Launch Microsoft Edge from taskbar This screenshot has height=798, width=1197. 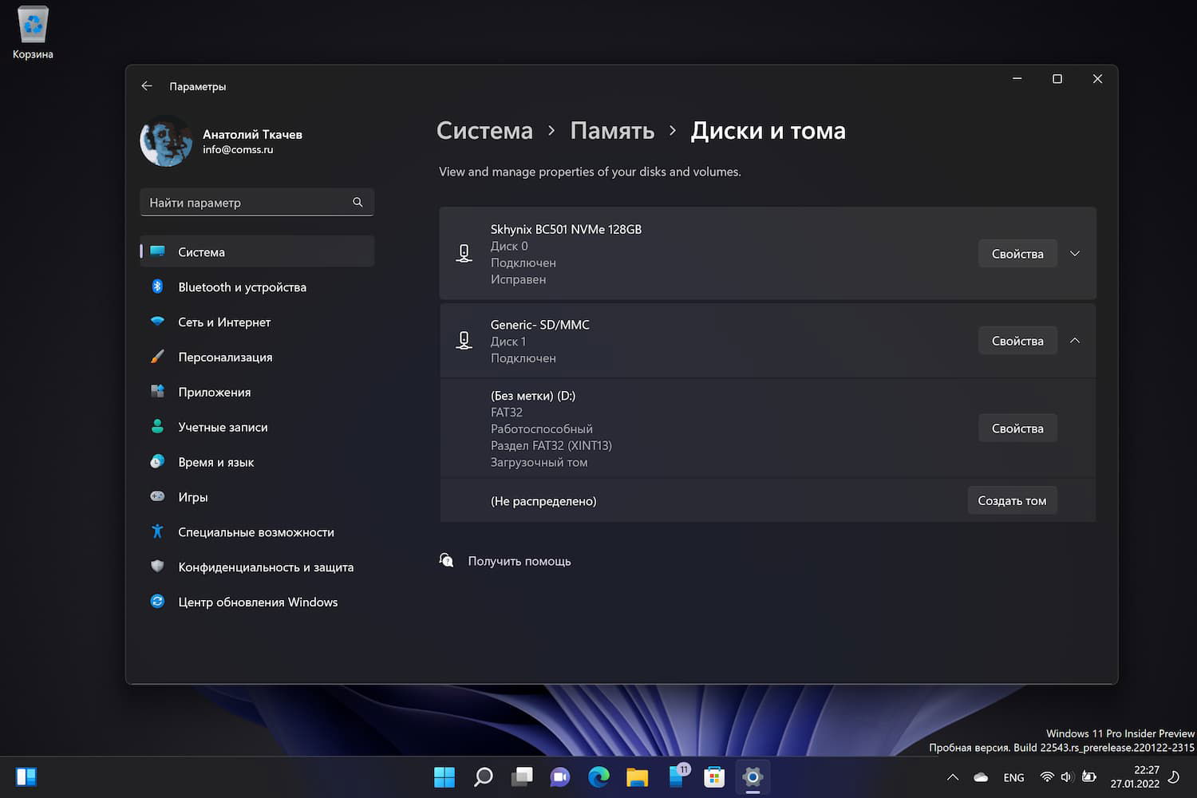598,776
